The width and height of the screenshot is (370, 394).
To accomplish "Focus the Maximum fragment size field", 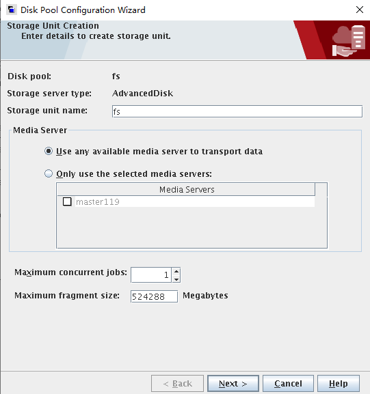I will [x=154, y=296].
